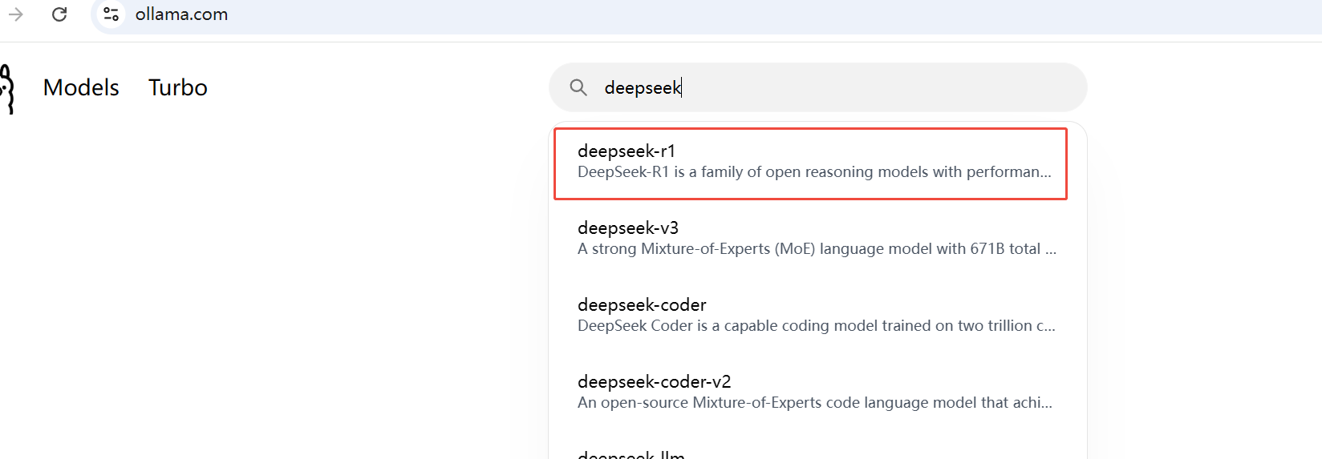Open site information icon in address bar
Viewport: 1322px width, 459px height.
[112, 14]
